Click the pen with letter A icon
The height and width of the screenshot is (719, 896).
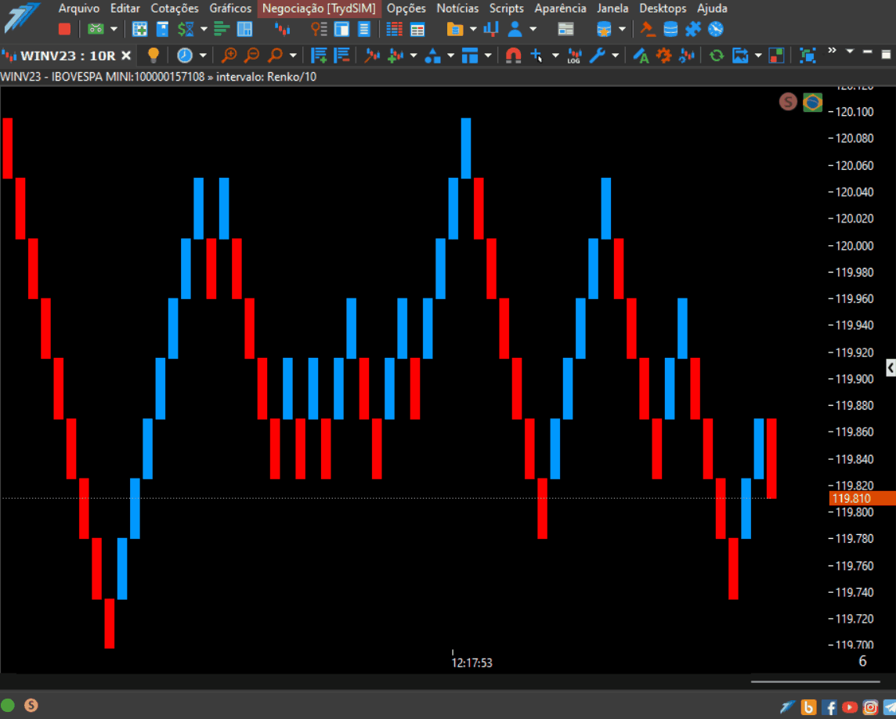pos(641,56)
